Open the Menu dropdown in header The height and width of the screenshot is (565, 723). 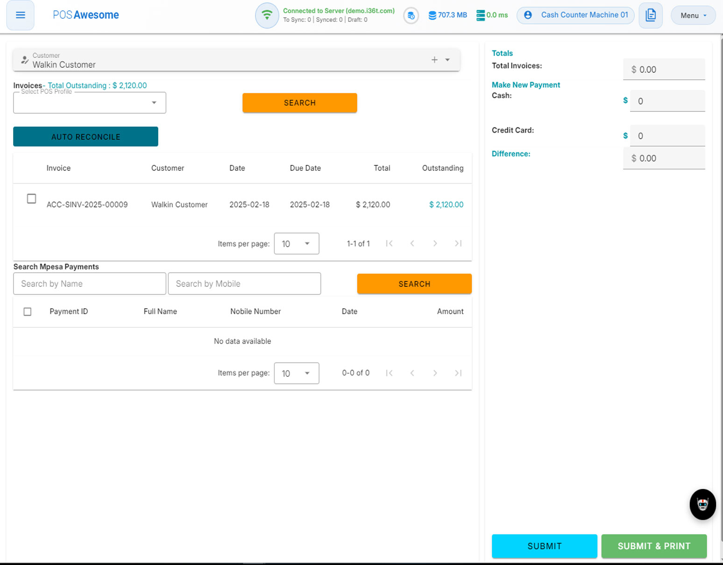[x=693, y=15]
